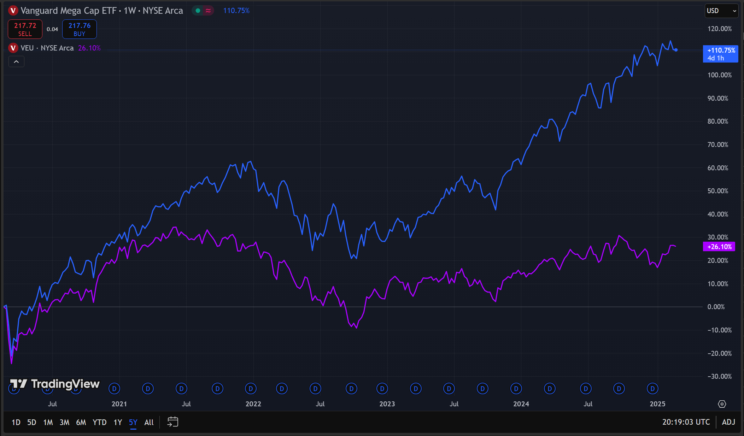Click the purple +26.10% price label

pyautogui.click(x=719, y=247)
